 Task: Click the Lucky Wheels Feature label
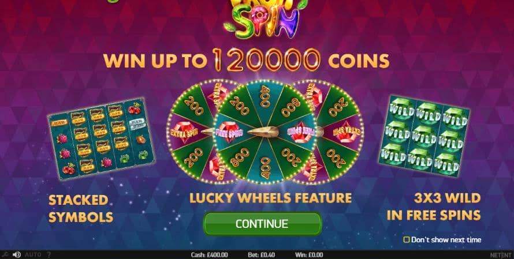(270, 198)
